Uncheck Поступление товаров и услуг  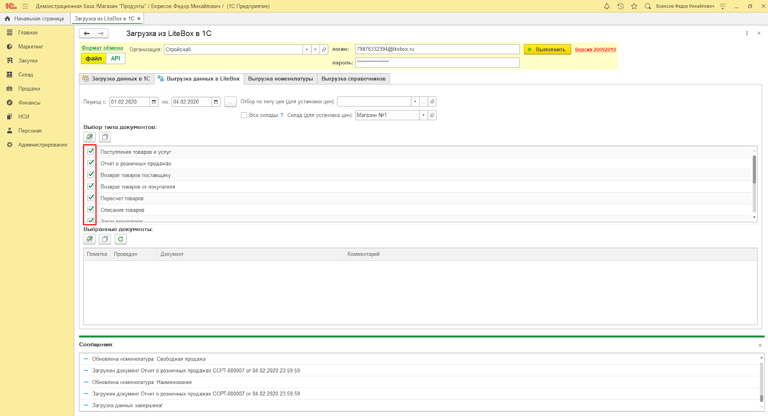(x=91, y=151)
